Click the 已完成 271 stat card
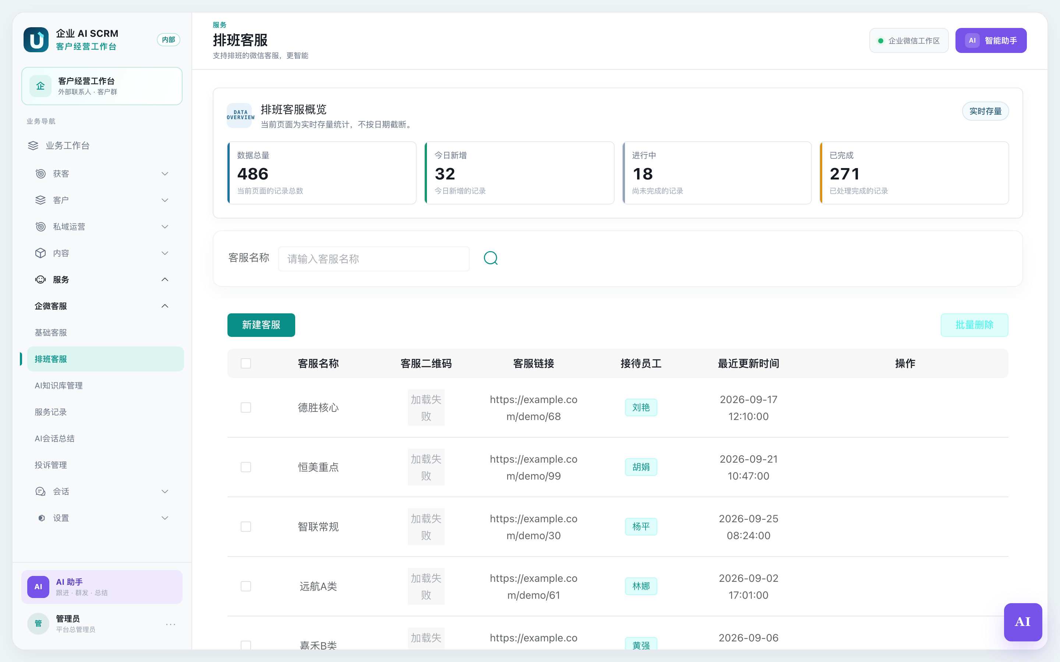Viewport: 1060px width, 662px height. pos(914,172)
